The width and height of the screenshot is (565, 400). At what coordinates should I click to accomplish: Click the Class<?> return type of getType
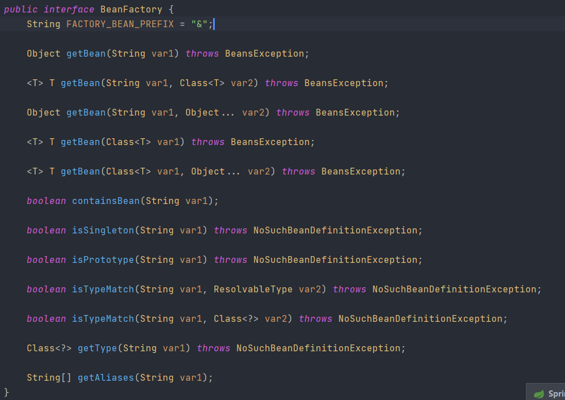[x=49, y=348]
